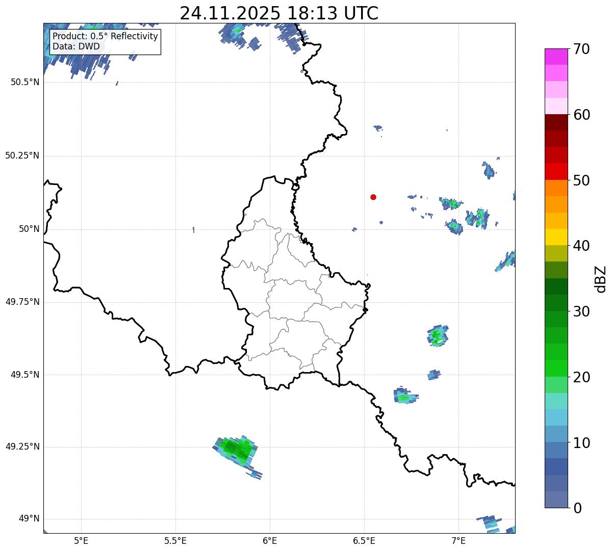Click the '6.5°E' longitude label

tap(364, 541)
